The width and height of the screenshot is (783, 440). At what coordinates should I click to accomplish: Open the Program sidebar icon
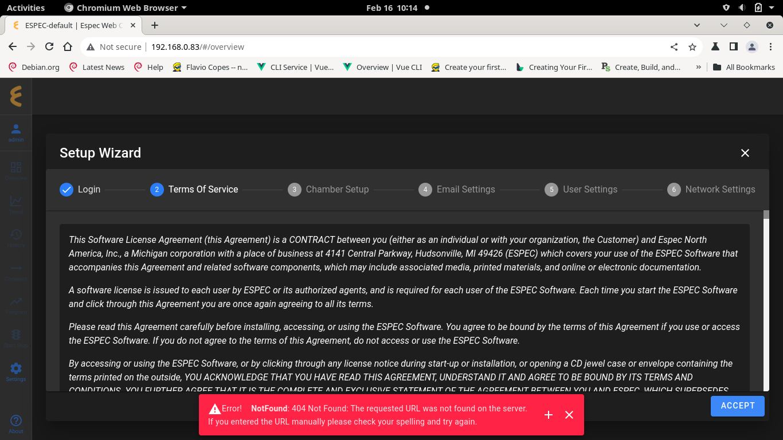click(16, 305)
